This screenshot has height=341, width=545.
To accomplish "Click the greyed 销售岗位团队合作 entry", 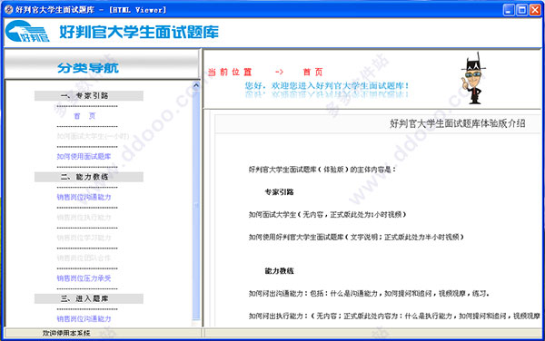I will coord(84,258).
